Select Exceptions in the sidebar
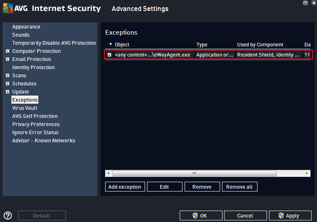Viewport: 317px width, 222px height. (x=25, y=100)
